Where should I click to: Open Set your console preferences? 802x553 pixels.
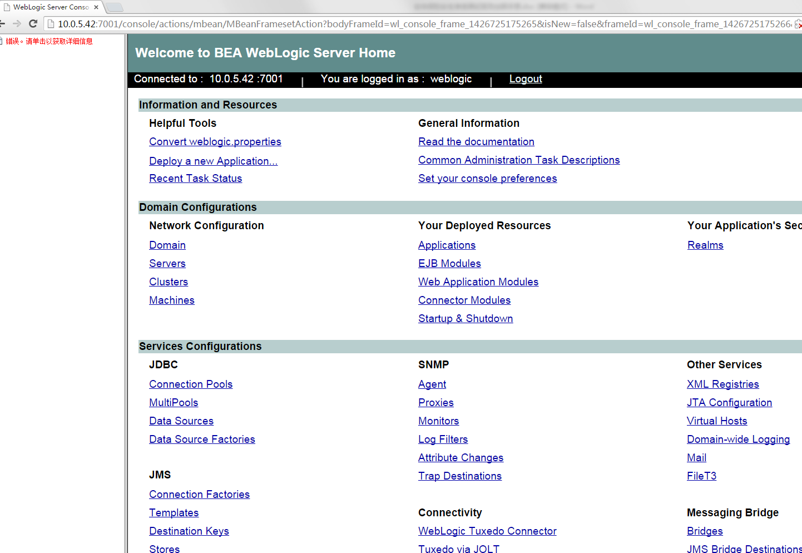point(487,178)
